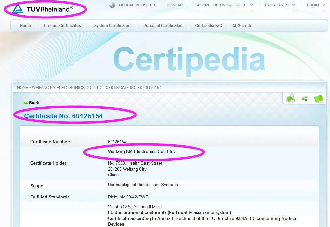Screen dimensions: 330x227
Task: Click the HOME breadcrumb link
Action: pos(22,88)
